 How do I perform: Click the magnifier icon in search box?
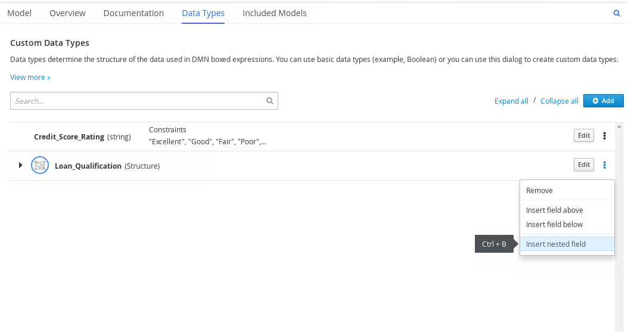point(269,101)
